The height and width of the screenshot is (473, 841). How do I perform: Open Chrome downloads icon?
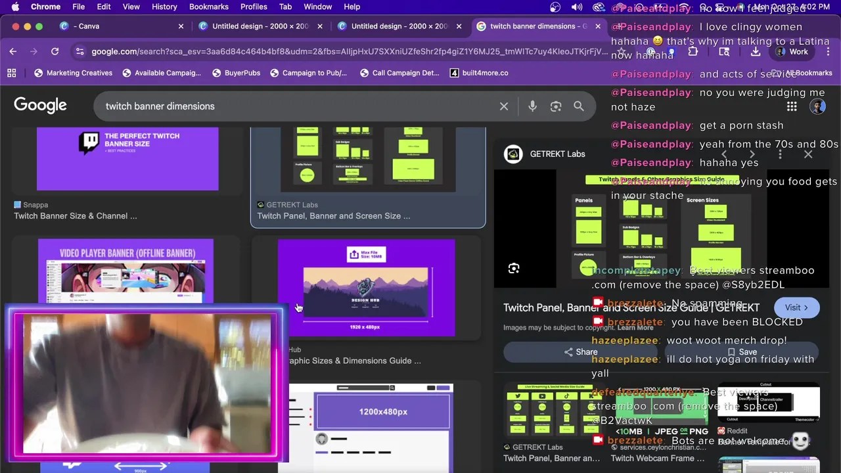756,51
